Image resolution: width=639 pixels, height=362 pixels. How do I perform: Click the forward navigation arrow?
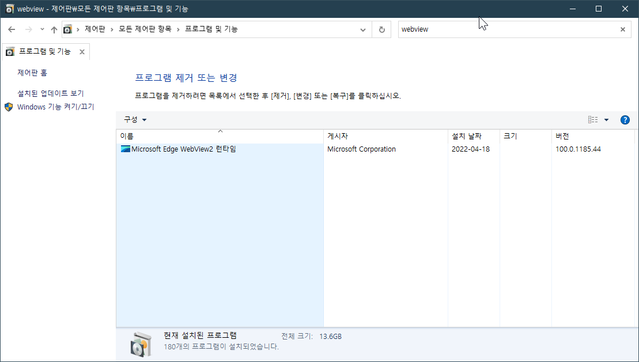point(29,29)
